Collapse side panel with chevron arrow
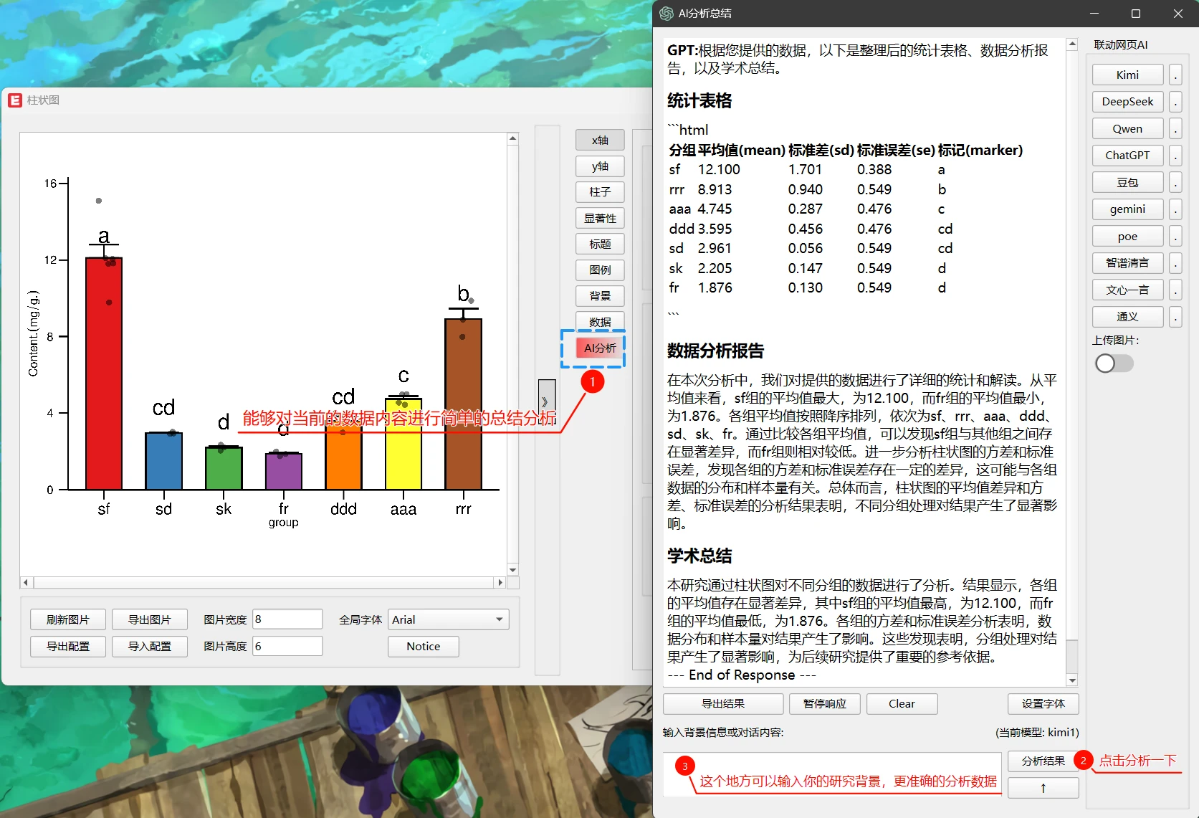Viewport: 1199px width, 818px height. click(x=546, y=401)
